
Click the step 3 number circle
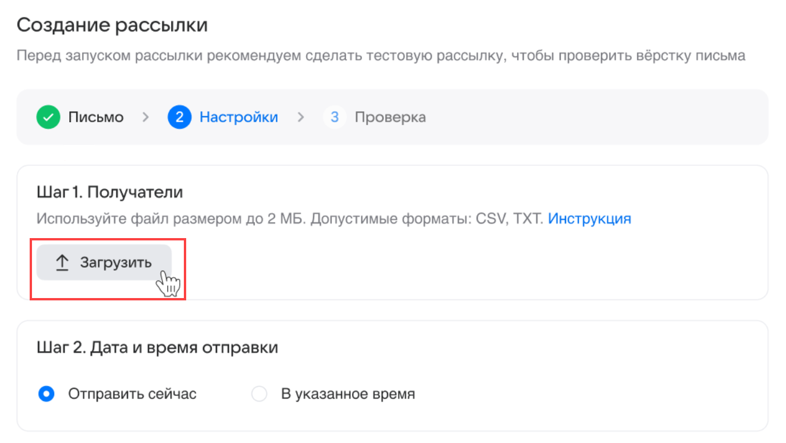(335, 118)
